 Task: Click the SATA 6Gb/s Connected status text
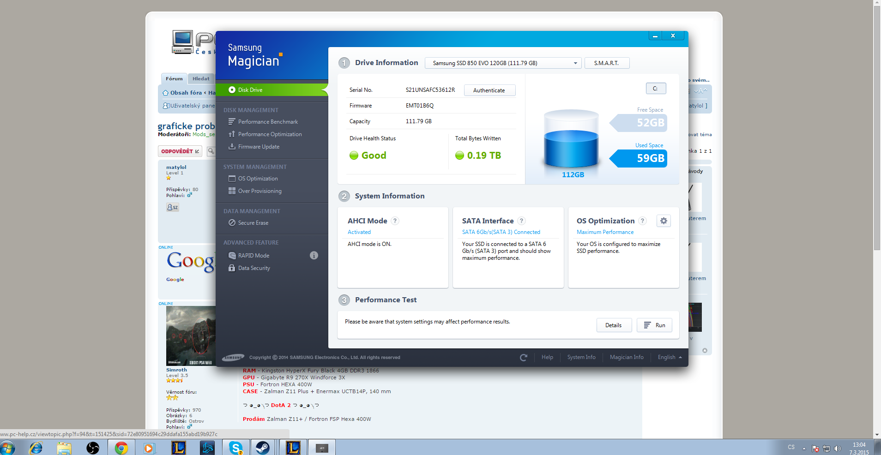point(501,232)
